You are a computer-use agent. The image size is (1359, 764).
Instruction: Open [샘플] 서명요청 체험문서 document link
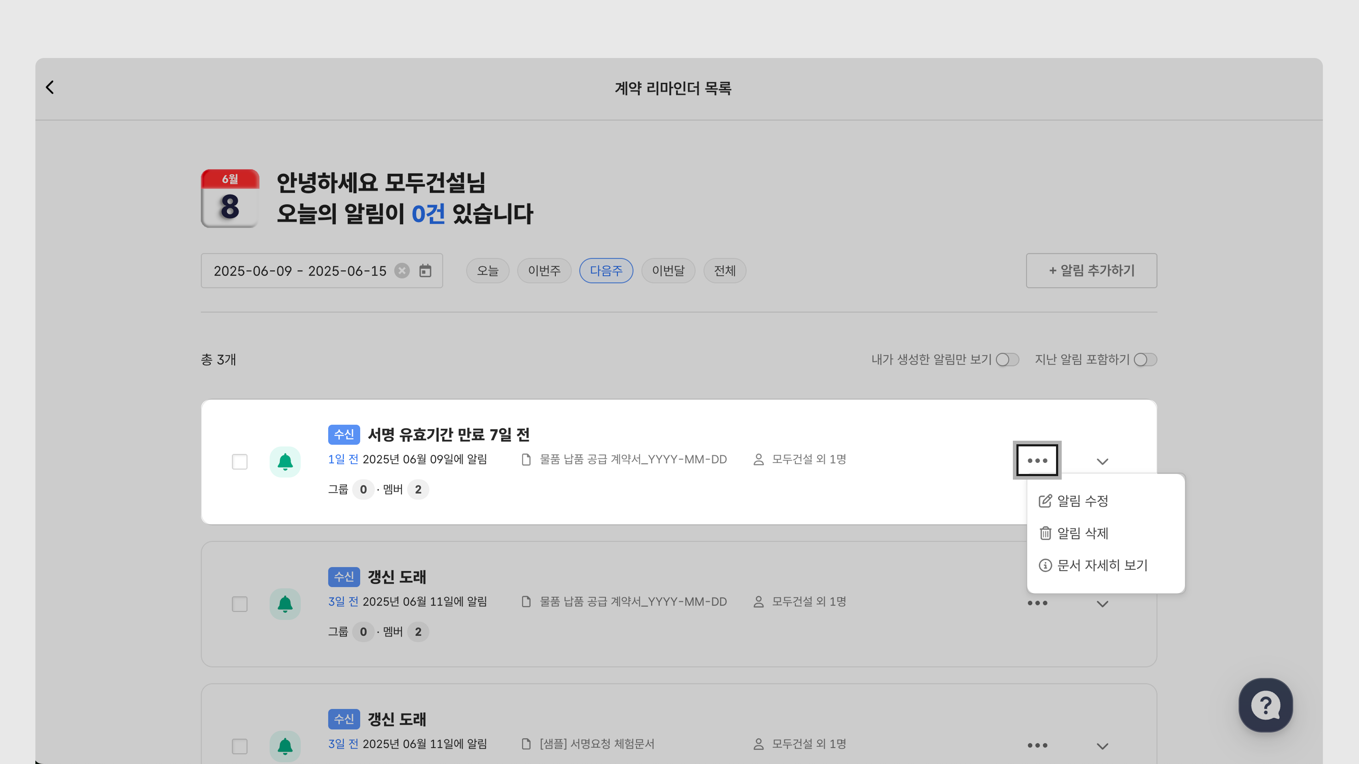(x=597, y=744)
